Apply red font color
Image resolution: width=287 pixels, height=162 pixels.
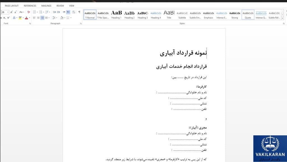coord(27,18)
